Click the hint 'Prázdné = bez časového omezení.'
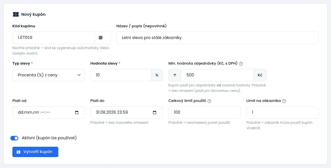 120,123
